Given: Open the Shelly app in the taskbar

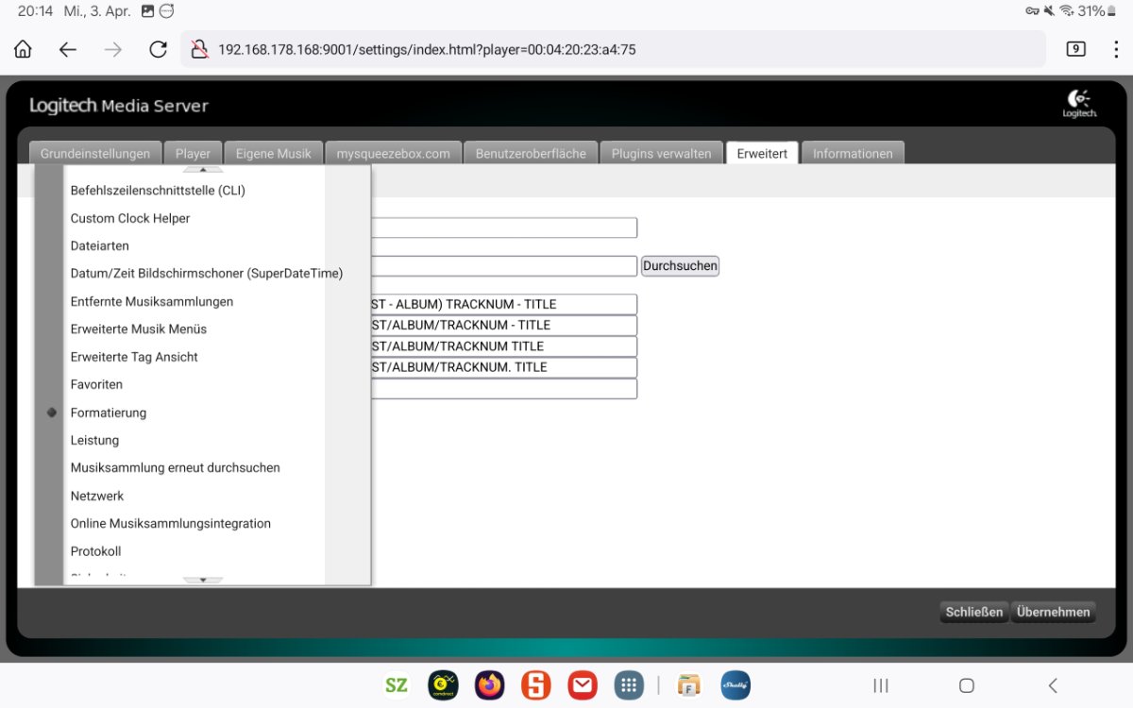Looking at the screenshot, I should point(736,685).
